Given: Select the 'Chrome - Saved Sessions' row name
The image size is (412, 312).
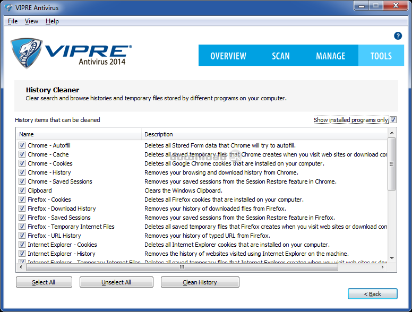Looking at the screenshot, I should 60,181.
